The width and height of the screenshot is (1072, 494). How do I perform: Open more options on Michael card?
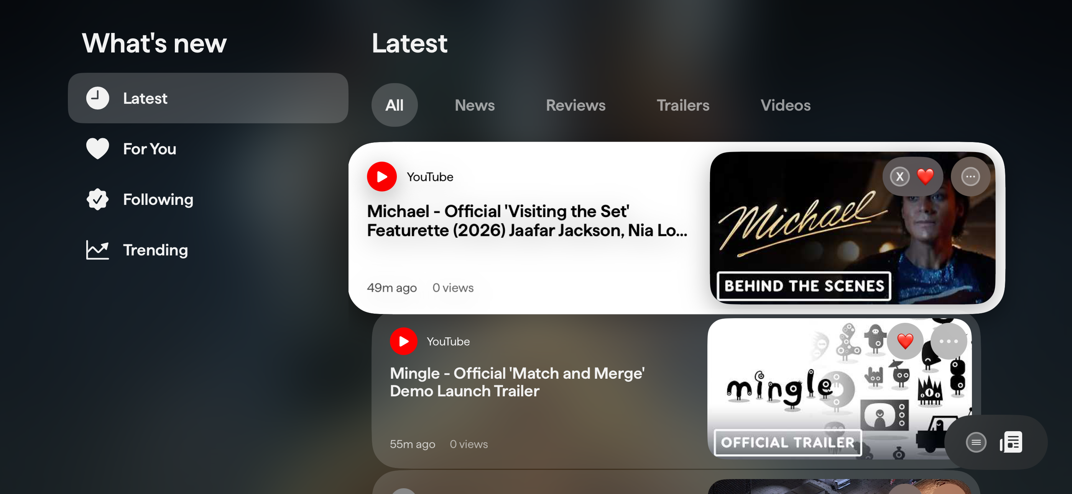point(970,177)
